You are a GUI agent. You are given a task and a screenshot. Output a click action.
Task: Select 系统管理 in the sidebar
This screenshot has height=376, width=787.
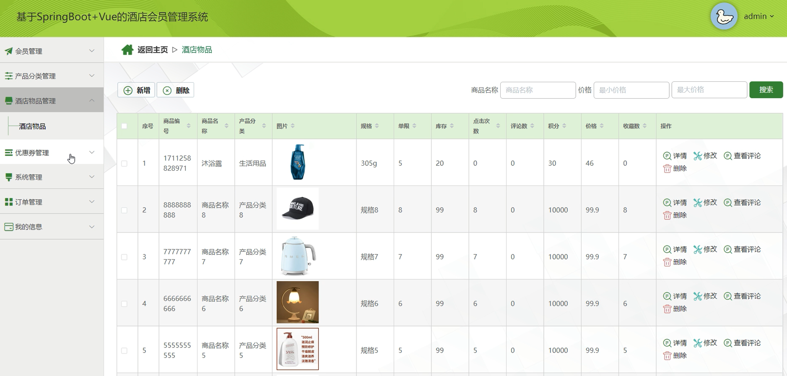click(52, 177)
